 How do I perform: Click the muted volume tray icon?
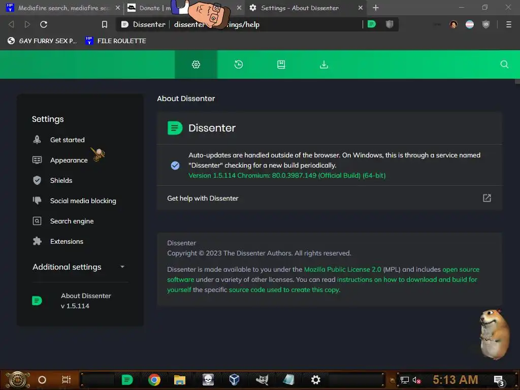click(x=416, y=380)
